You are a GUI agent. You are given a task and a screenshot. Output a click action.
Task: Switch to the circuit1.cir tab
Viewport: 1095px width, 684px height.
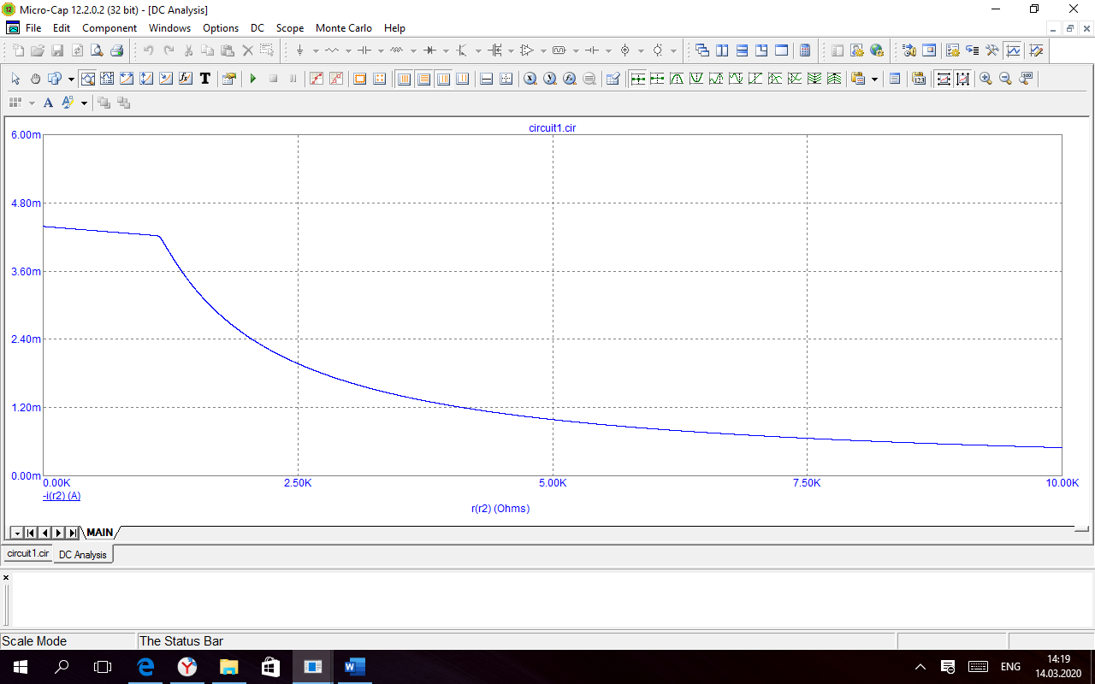click(x=28, y=554)
